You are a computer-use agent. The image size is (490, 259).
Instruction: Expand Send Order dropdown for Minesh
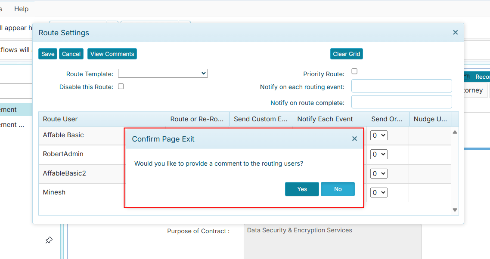[379, 193]
